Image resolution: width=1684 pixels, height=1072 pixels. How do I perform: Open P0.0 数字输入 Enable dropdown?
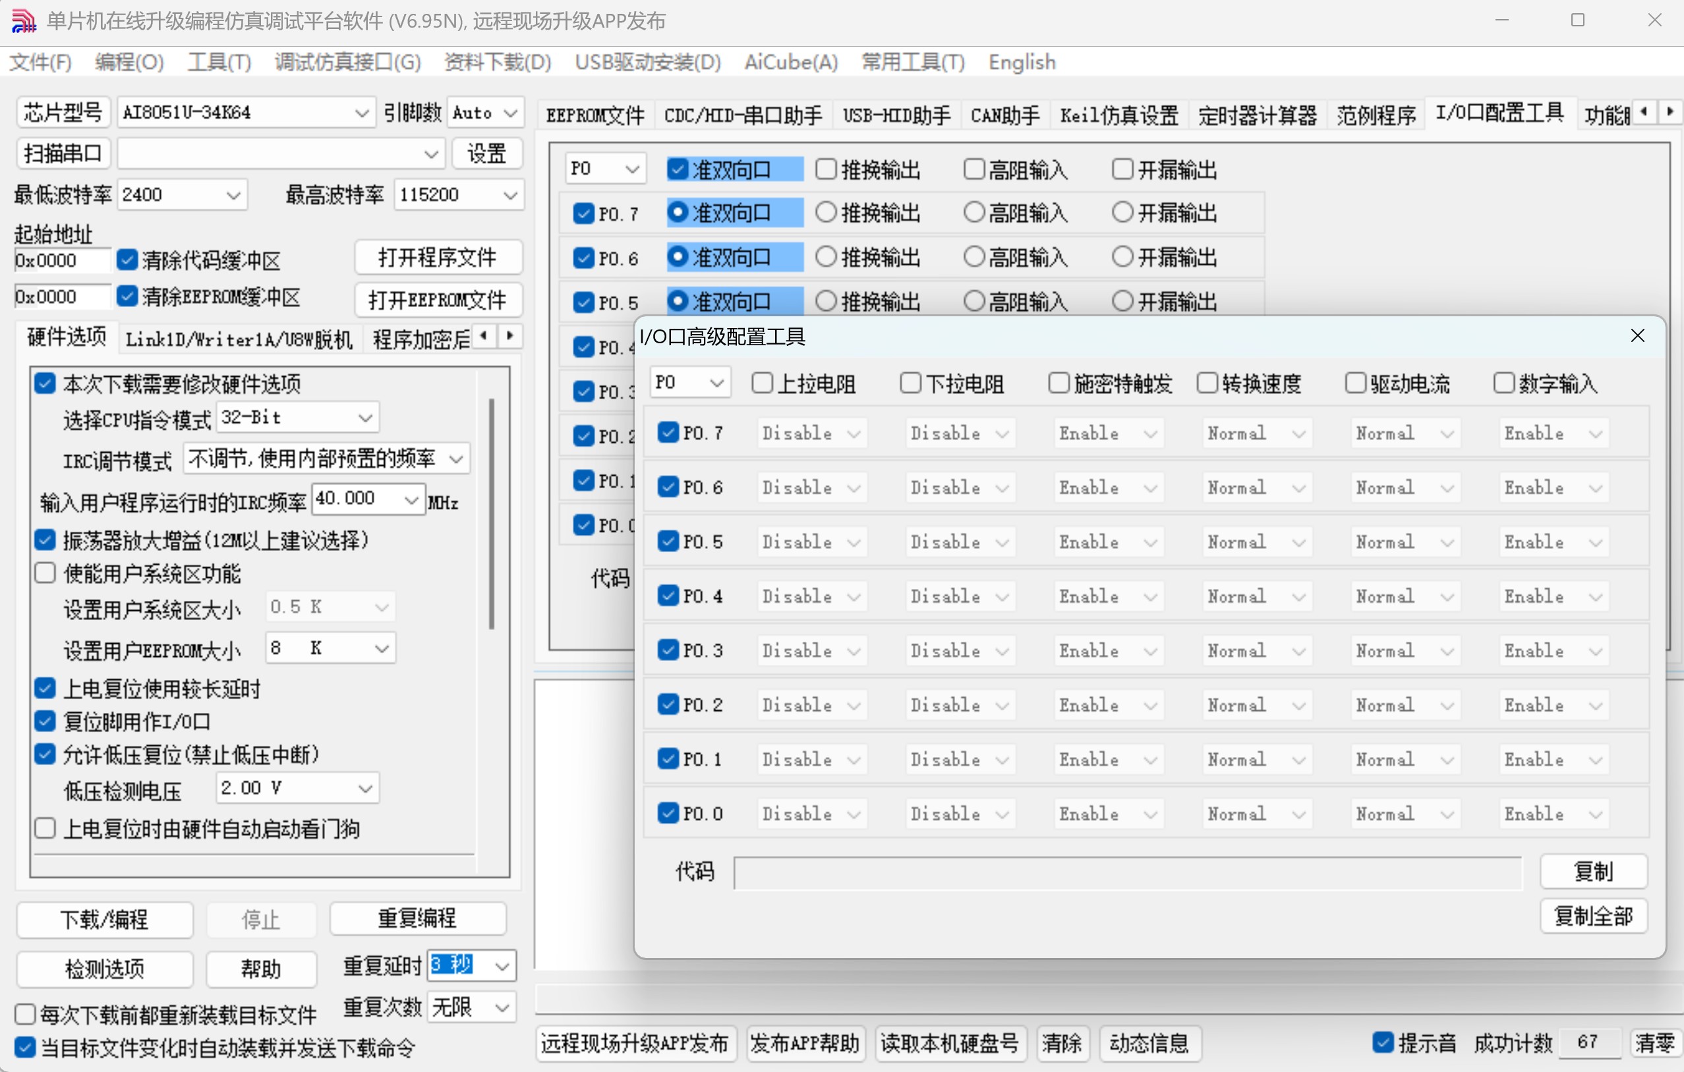coord(1553,813)
